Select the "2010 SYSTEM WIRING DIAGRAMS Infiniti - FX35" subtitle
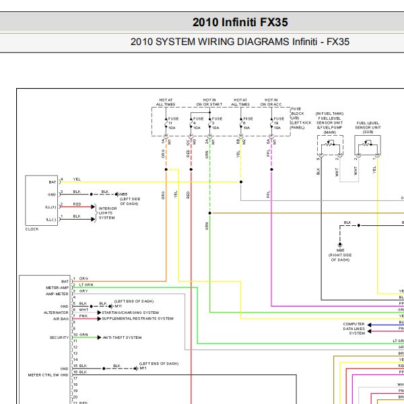 [240, 42]
